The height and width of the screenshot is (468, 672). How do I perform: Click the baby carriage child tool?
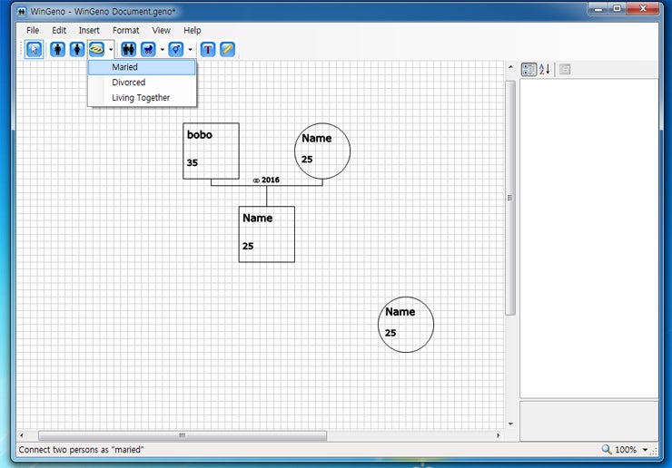click(148, 49)
